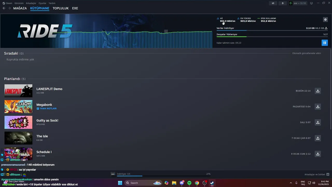Click the EN YÜKSEK peak speed stat
This screenshot has height=187, width=332.
pos(246,20)
